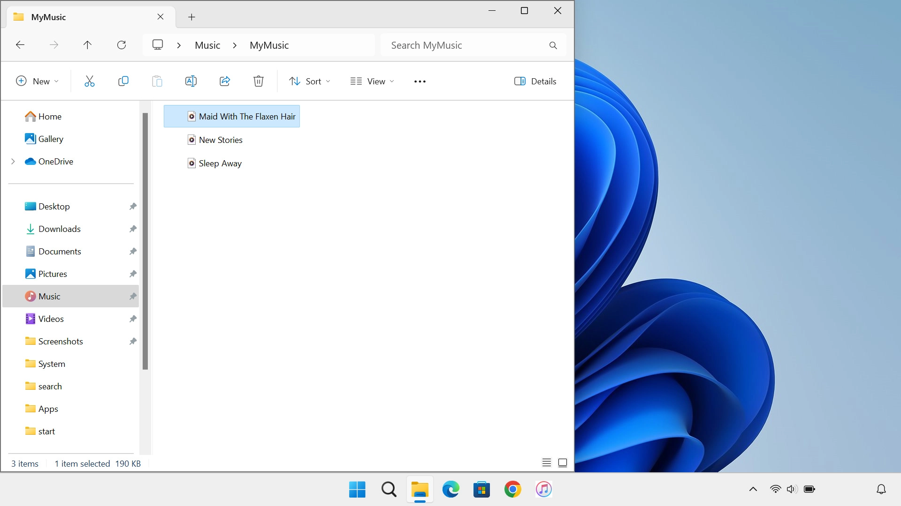Open the See more menu
Image resolution: width=901 pixels, height=506 pixels.
[420, 81]
